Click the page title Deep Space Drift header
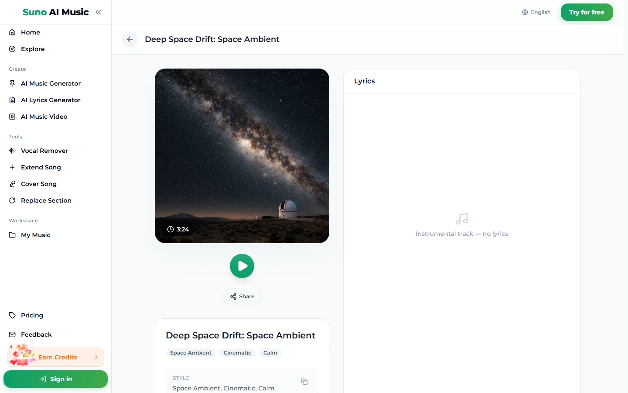This screenshot has width=628, height=393. [212, 39]
